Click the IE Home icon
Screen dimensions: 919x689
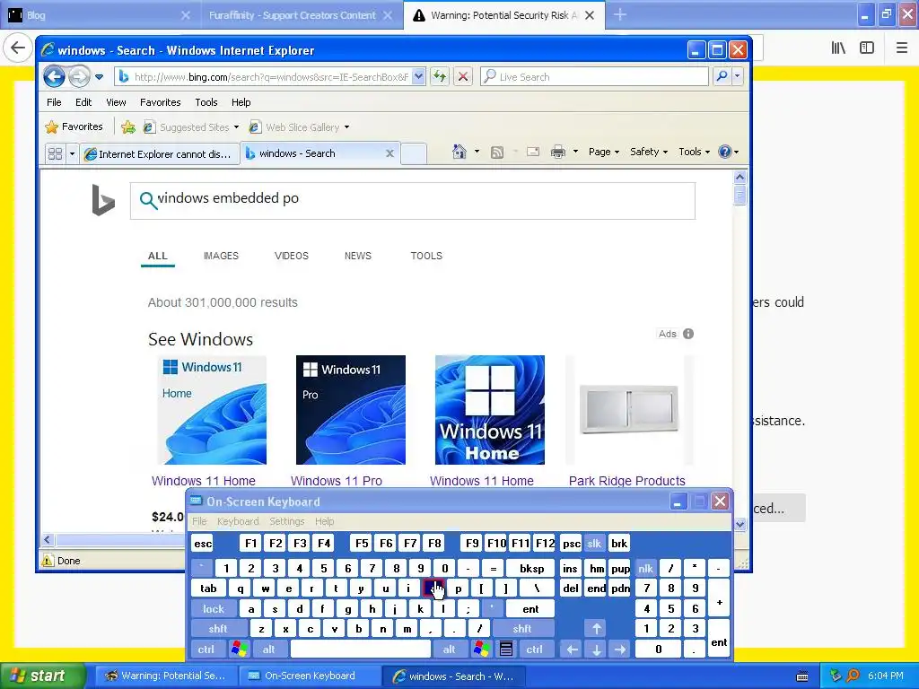tap(459, 152)
